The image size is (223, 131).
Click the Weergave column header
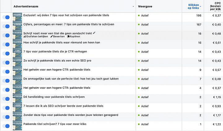point(145,6)
